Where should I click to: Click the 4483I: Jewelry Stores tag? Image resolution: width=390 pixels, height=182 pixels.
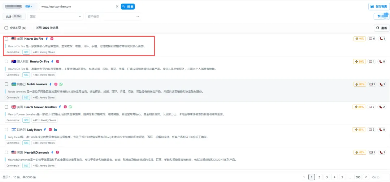44,120
